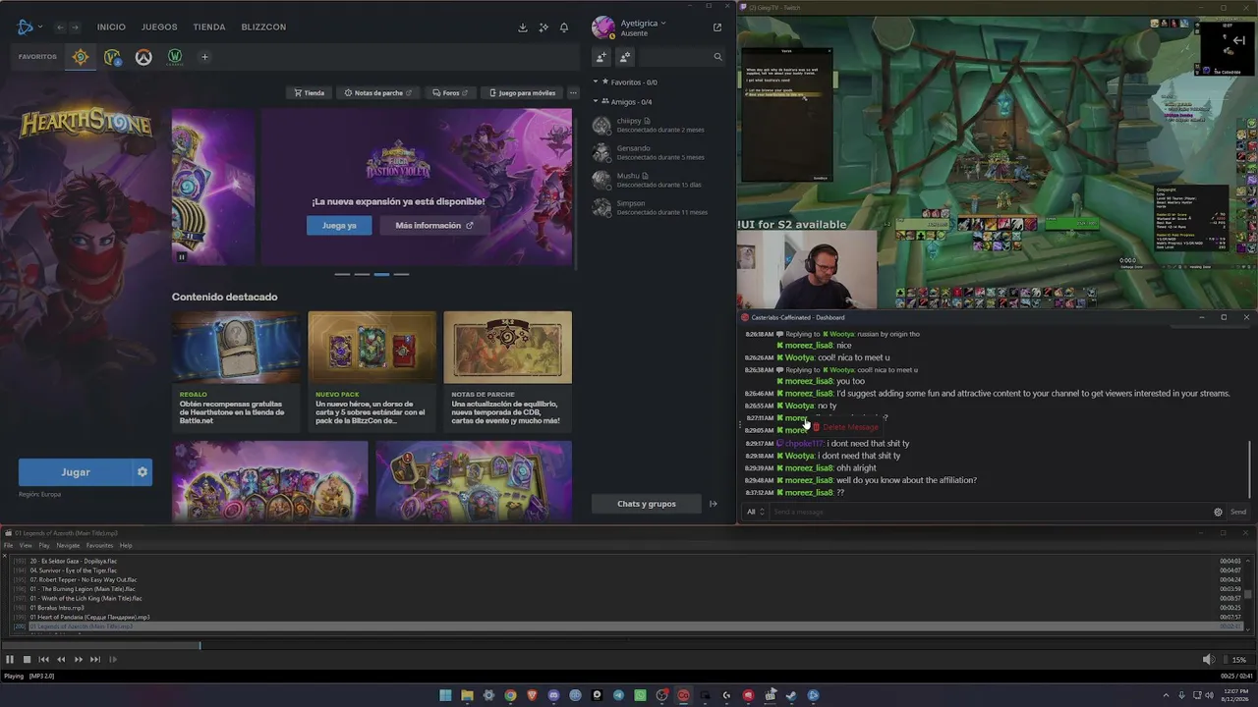Viewport: 1258px width, 707px height.
Task: Open the Battle.net logo menu
Action: coord(28,27)
